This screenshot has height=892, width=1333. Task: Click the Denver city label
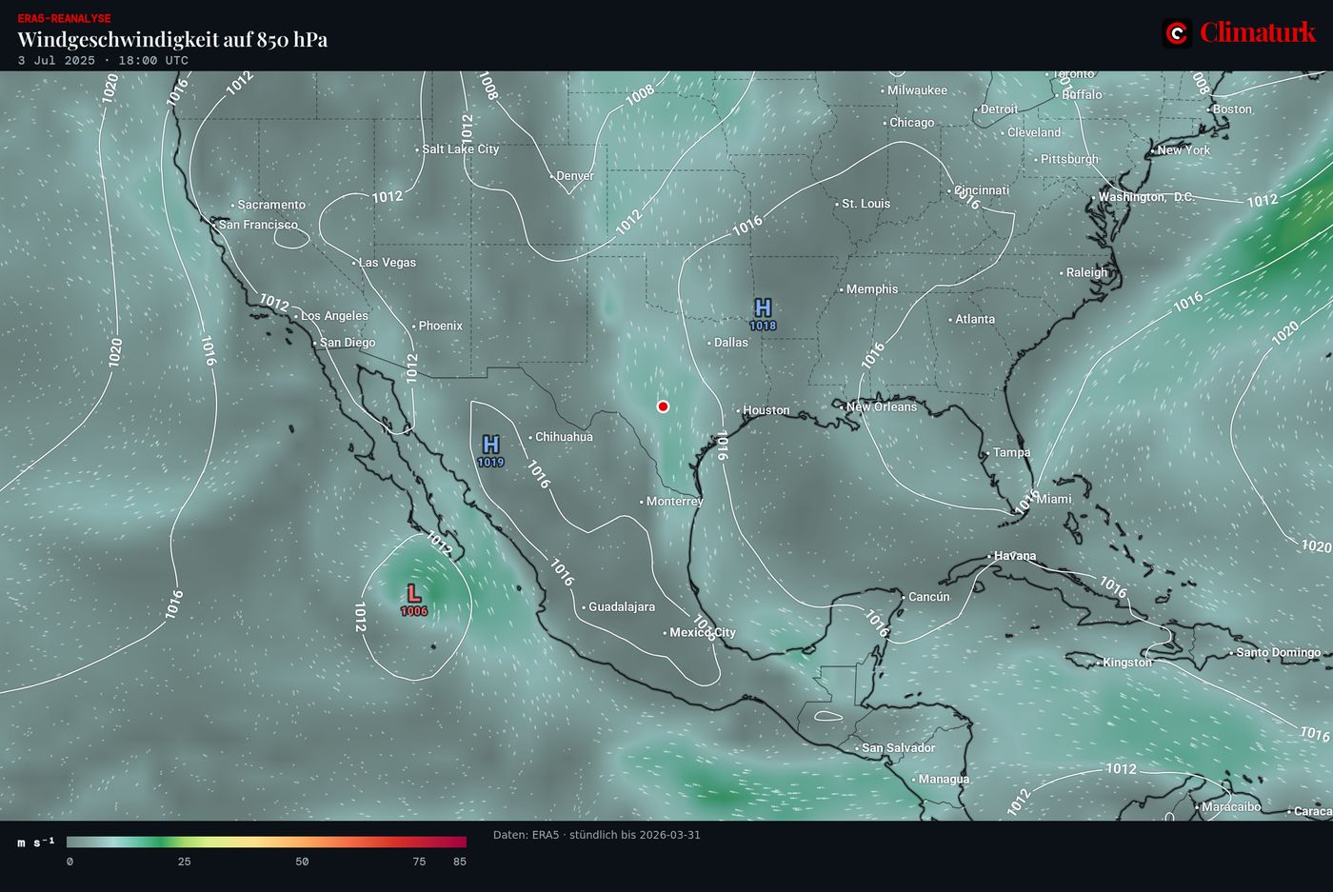[575, 176]
